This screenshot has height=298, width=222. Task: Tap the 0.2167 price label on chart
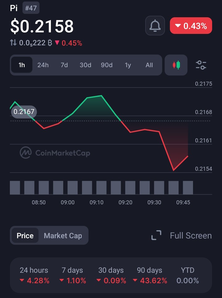pos(24,112)
